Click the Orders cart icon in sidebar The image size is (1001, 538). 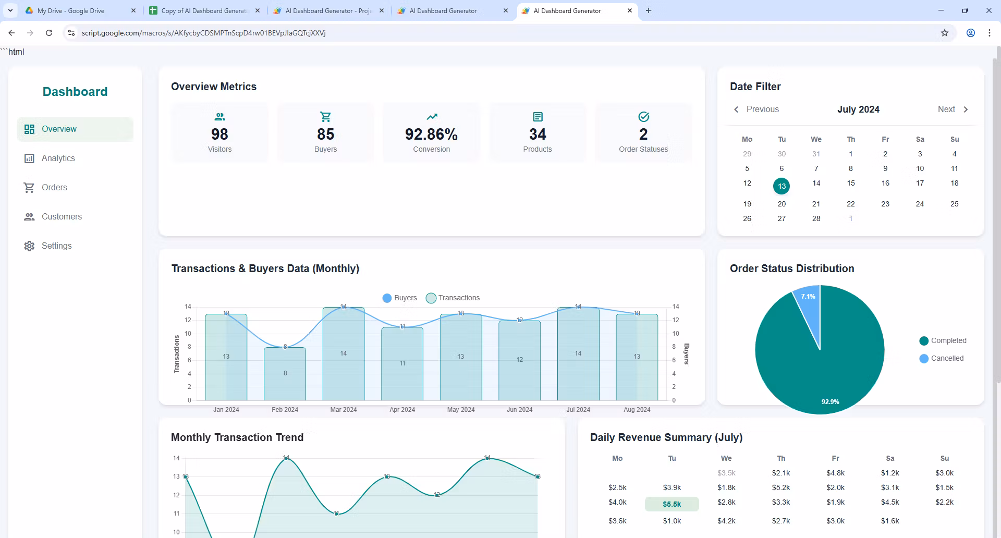29,188
